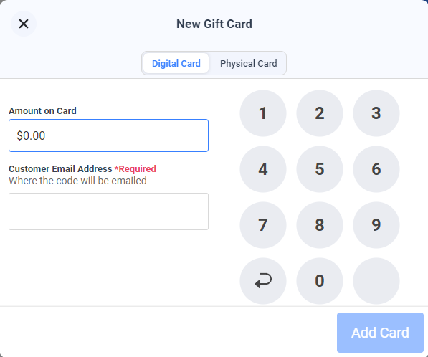
Task: Tap the backspace arrow key on keypad
Action: tap(263, 281)
